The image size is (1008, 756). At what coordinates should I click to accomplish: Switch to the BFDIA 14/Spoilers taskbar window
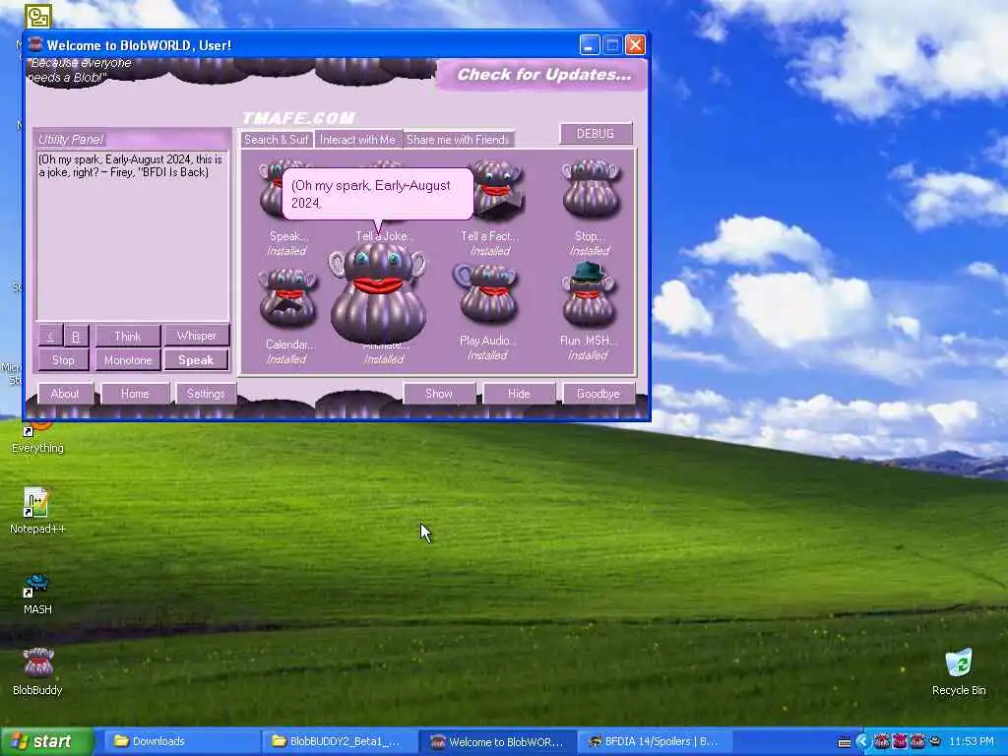click(656, 741)
